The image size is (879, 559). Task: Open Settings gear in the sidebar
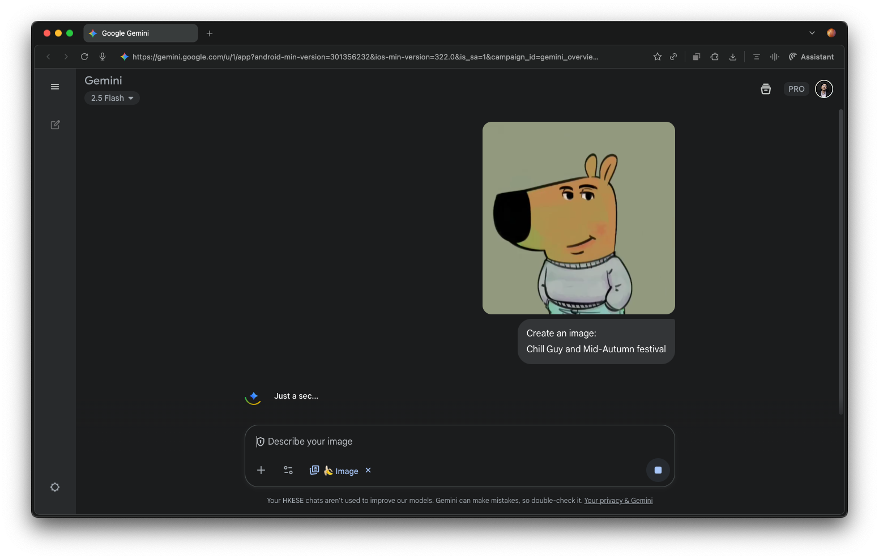coord(55,487)
